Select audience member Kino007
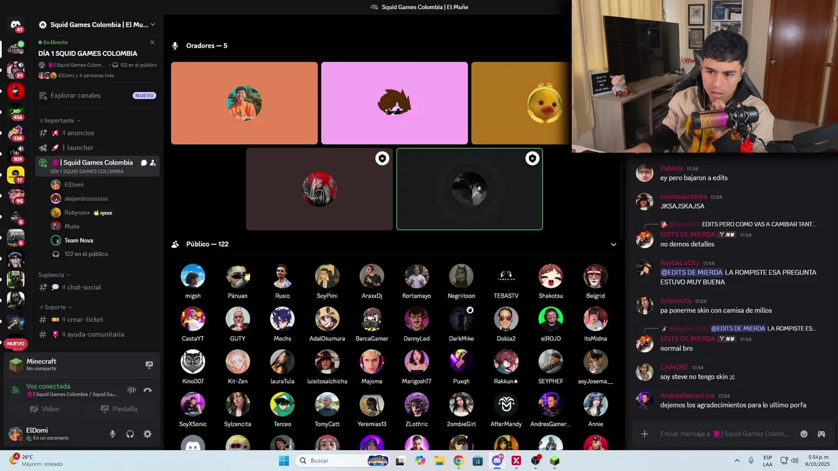Screen dimensions: 838x471 (x=192, y=366)
